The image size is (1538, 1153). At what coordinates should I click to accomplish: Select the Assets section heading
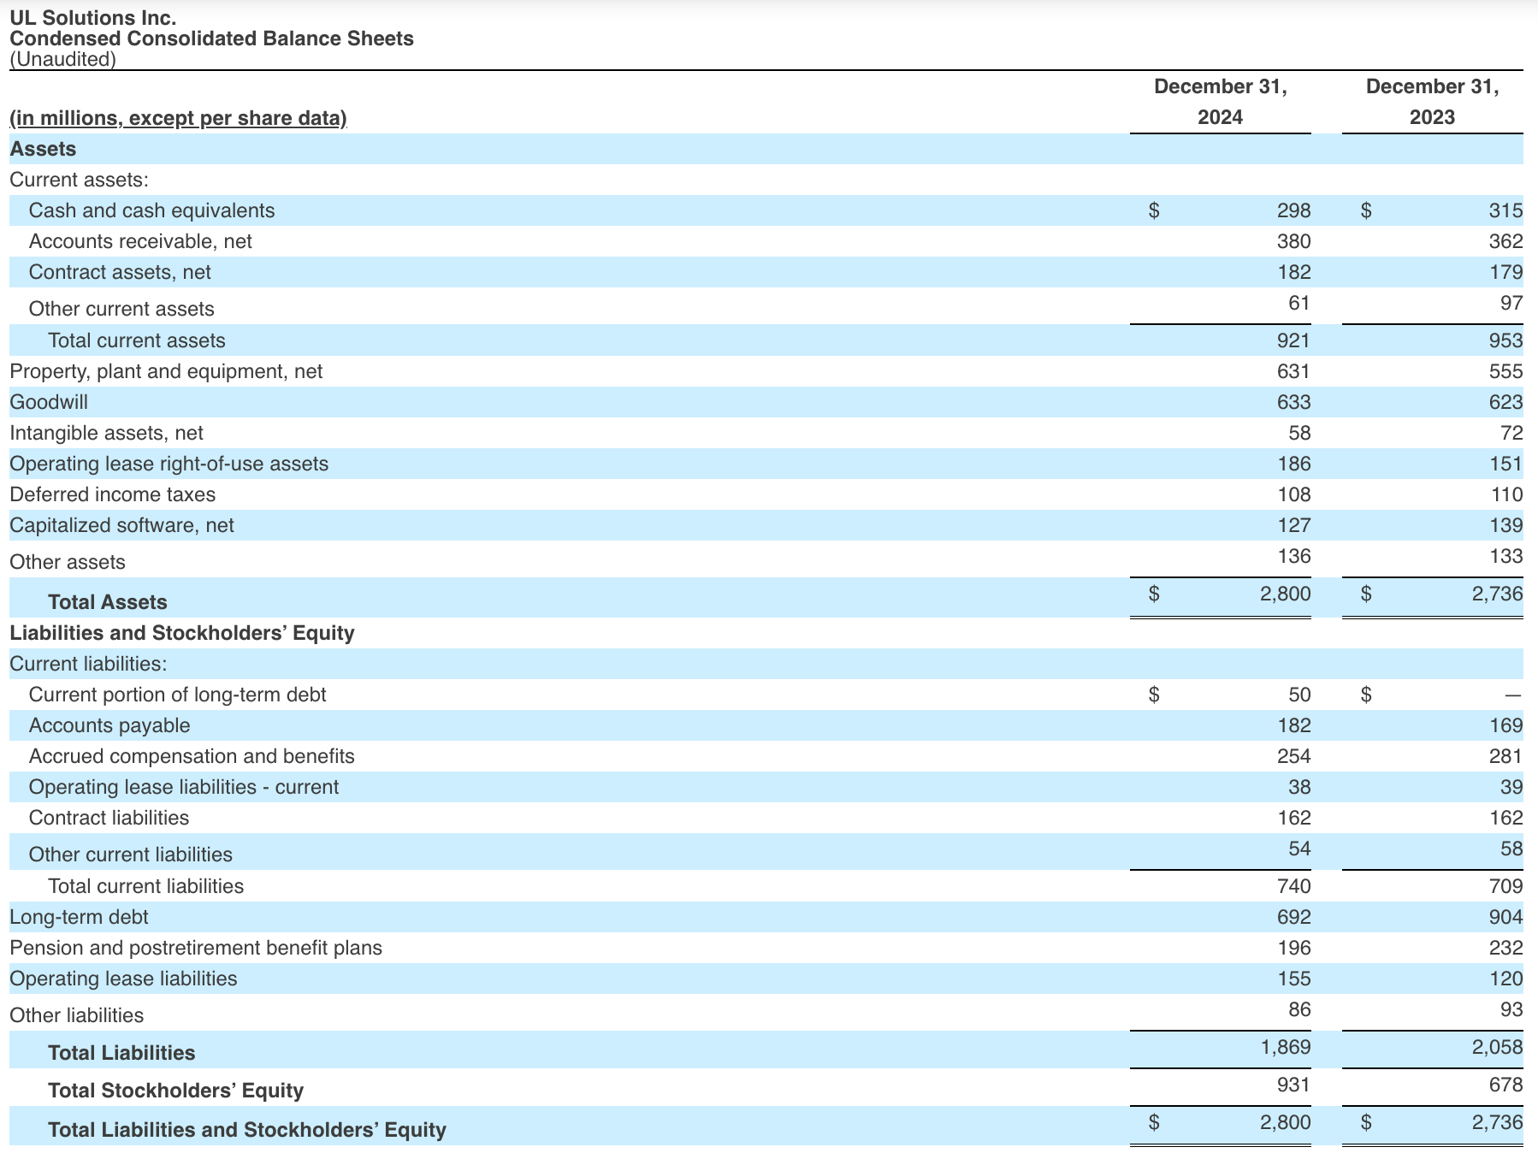tap(43, 149)
